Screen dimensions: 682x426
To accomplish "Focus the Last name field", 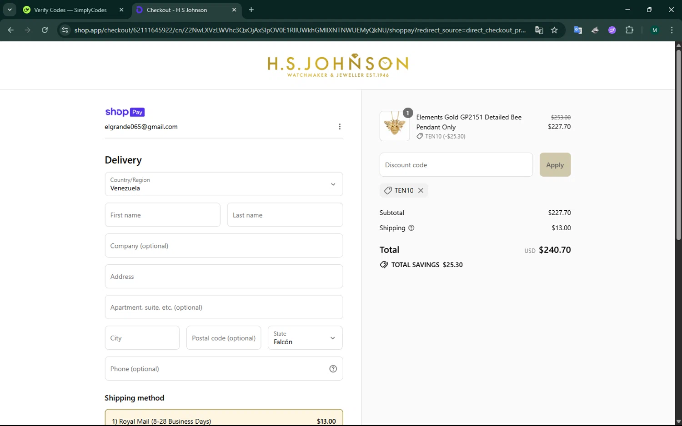I will (285, 215).
